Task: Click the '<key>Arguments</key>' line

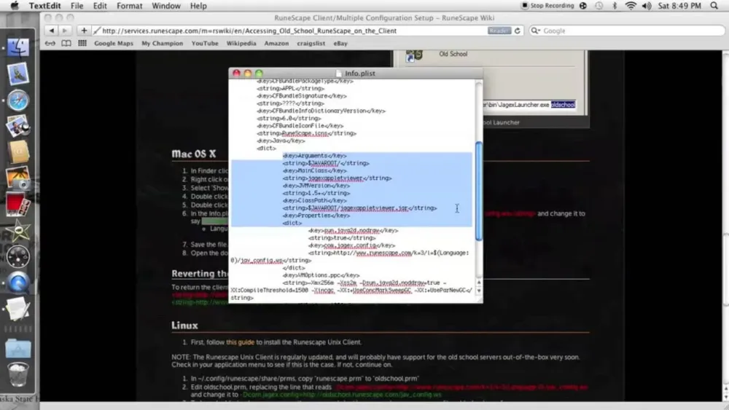Action: coord(314,156)
